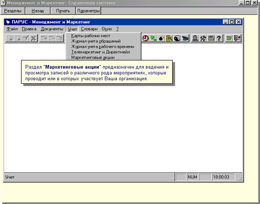Click the green plug connection toolbar icon

coord(153,38)
